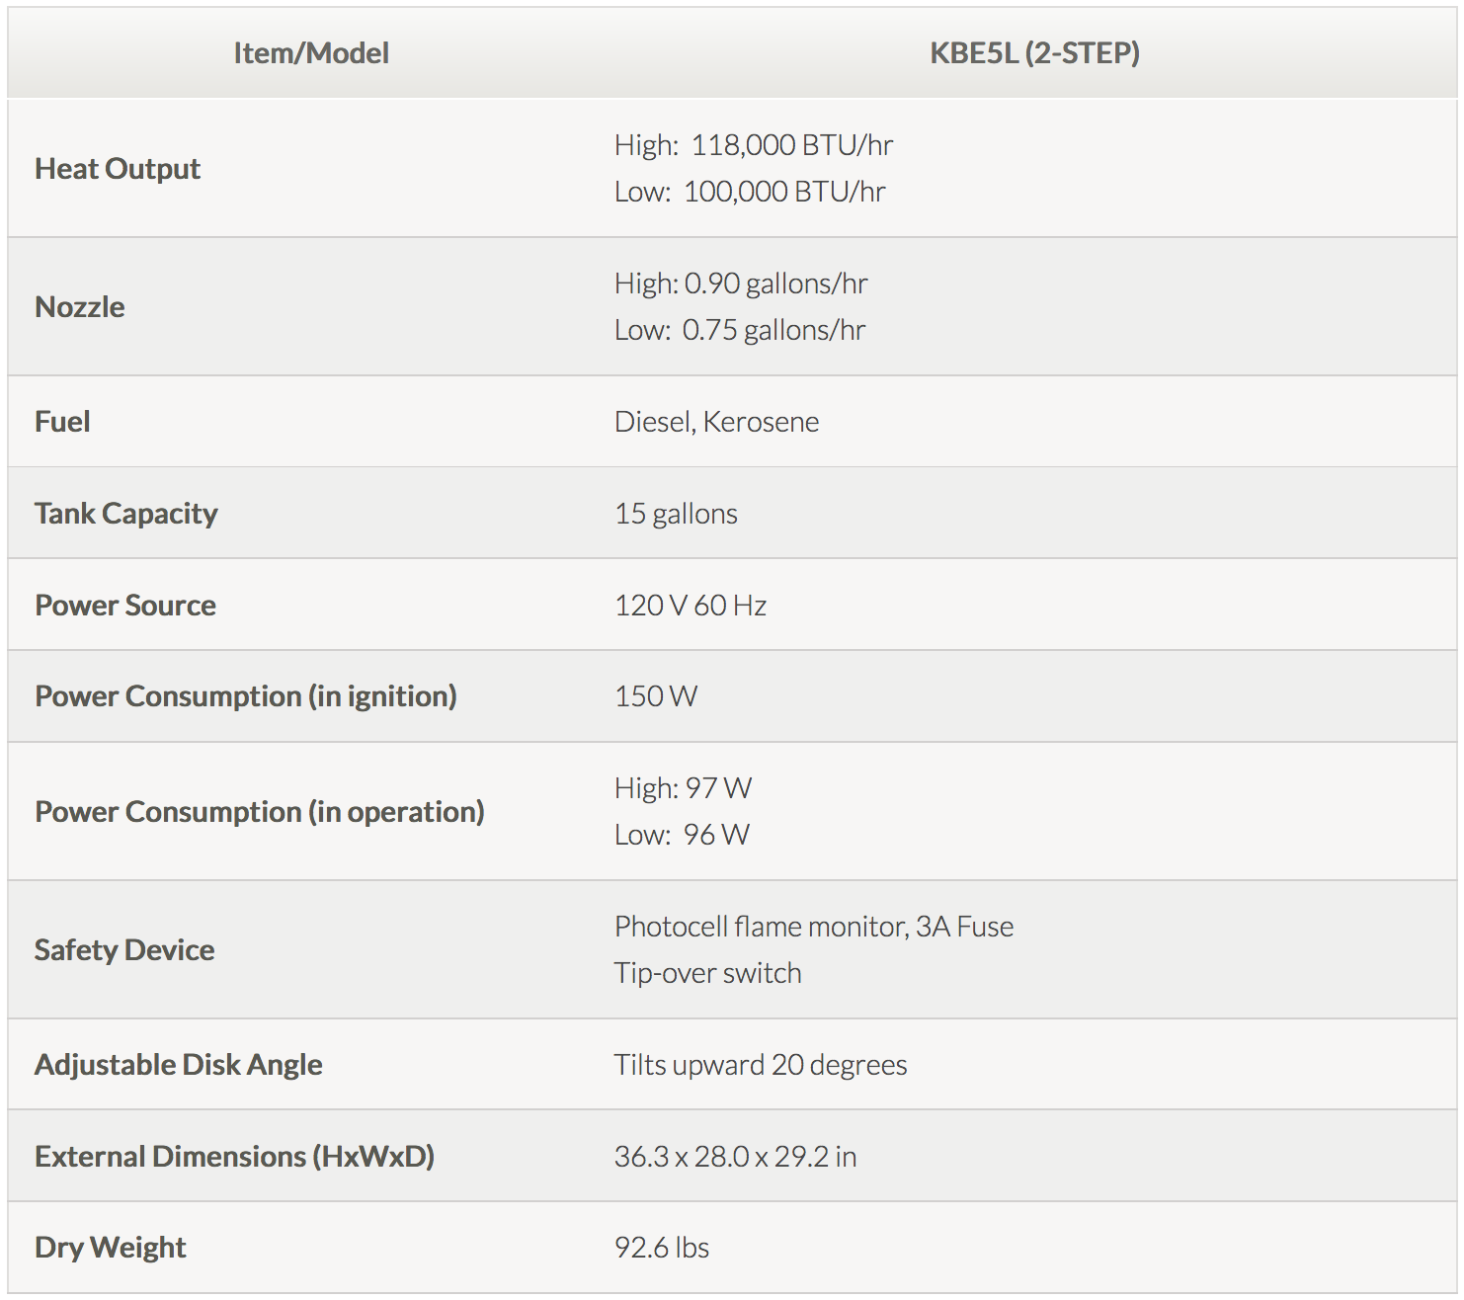Click the Item/Model column header

point(311,53)
